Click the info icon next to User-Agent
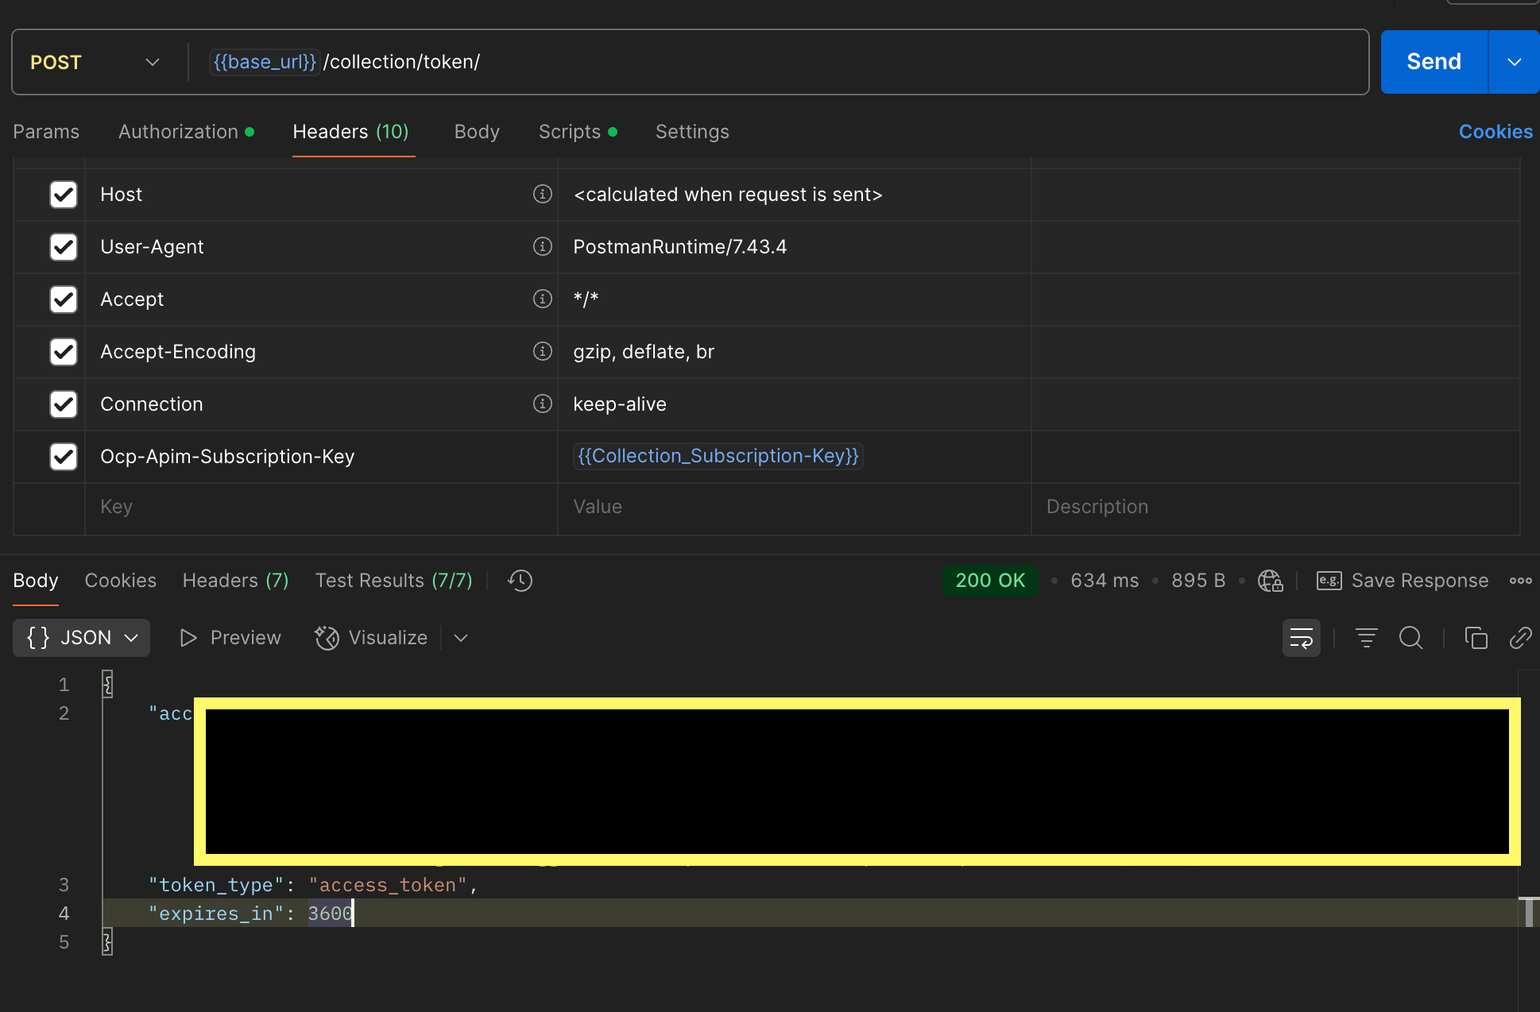This screenshot has height=1012, width=1540. [542, 246]
